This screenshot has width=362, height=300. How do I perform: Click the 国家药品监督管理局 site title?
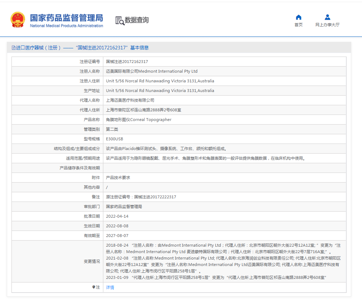66,18
